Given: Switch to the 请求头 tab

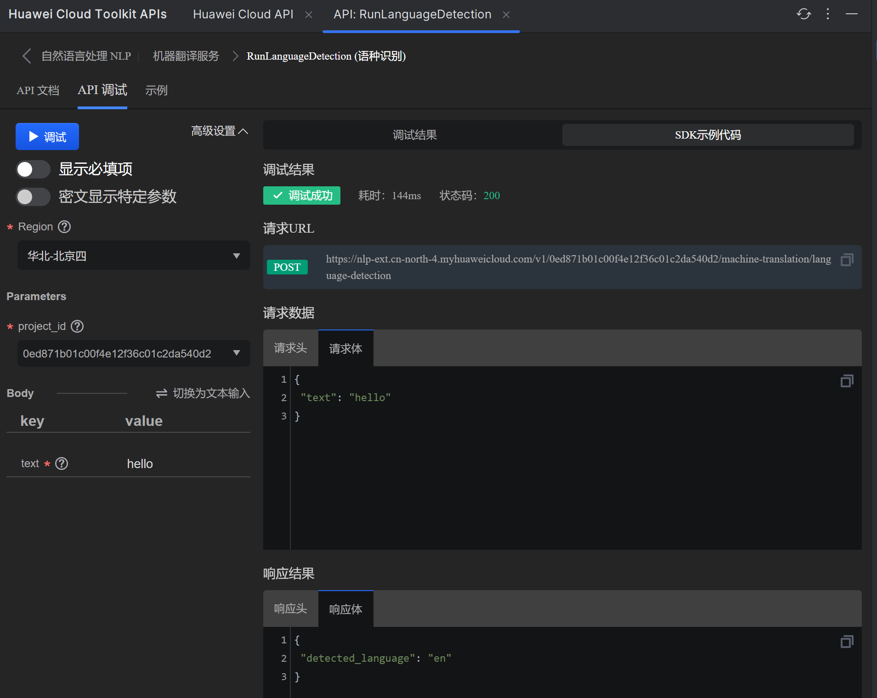Looking at the screenshot, I should [x=290, y=348].
